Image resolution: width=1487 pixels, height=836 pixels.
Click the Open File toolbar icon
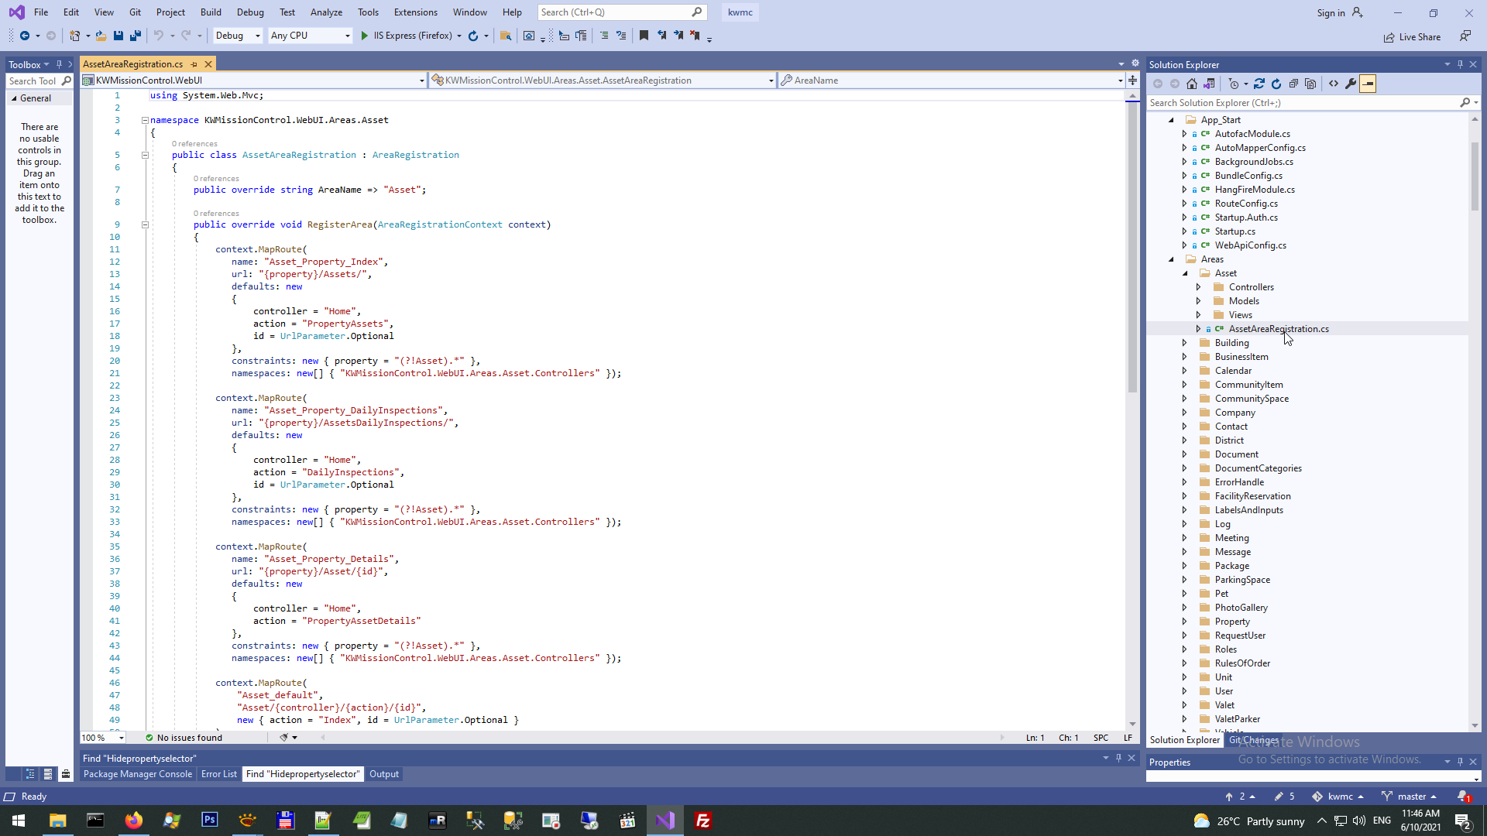pyautogui.click(x=101, y=36)
